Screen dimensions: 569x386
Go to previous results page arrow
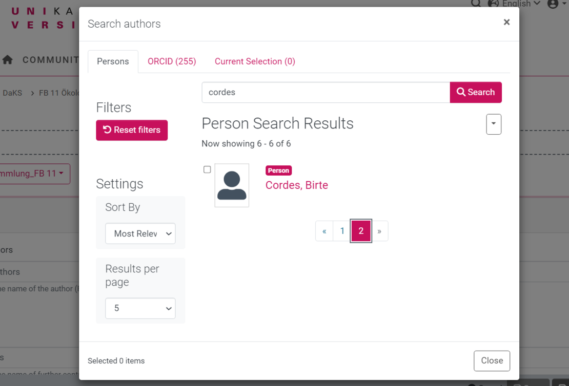(x=324, y=231)
